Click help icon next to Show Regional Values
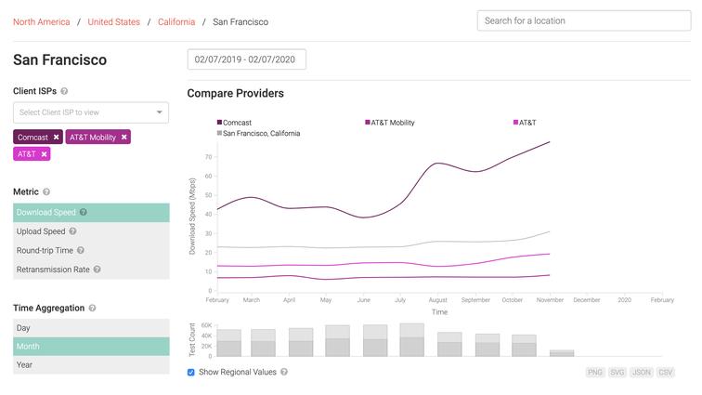The height and width of the screenshot is (395, 702). [284, 372]
